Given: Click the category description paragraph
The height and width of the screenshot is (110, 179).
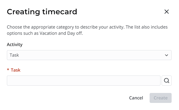Looking at the screenshot, I should [87, 30].
